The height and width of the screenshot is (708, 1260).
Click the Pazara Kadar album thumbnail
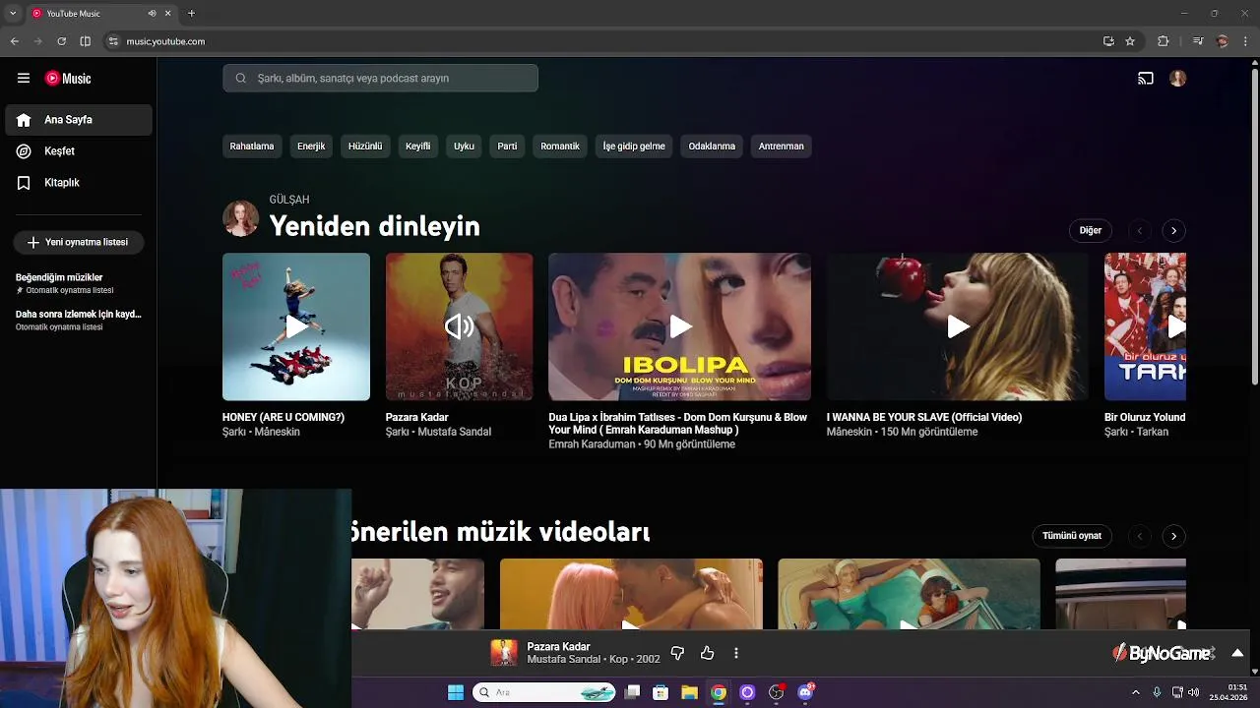(460, 326)
